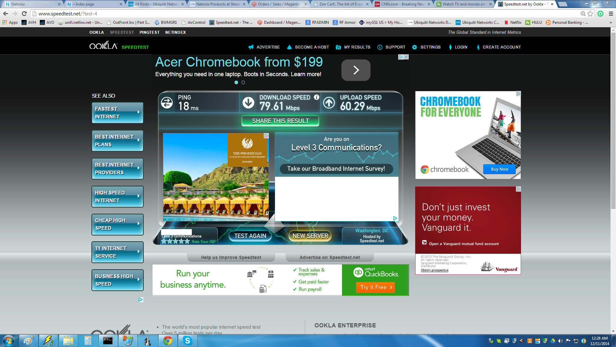
Task: Click the taskbar clock showing 12:28 AM
Action: 599,341
